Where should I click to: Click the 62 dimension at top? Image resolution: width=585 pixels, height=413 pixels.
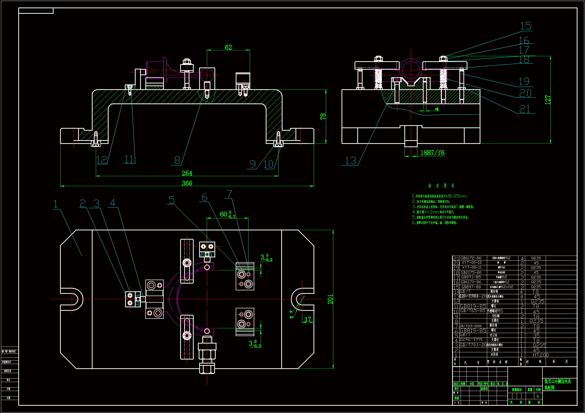[x=228, y=47]
